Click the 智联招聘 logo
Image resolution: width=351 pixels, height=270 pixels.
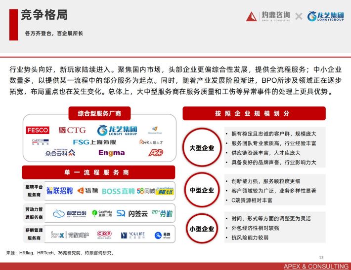click(x=59, y=191)
